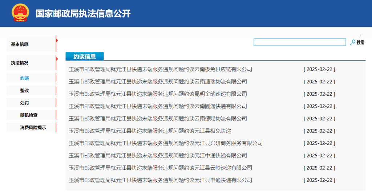Go to 处罚 sidebar item
Screen dimensions: 372x193
pyautogui.click(x=25, y=103)
